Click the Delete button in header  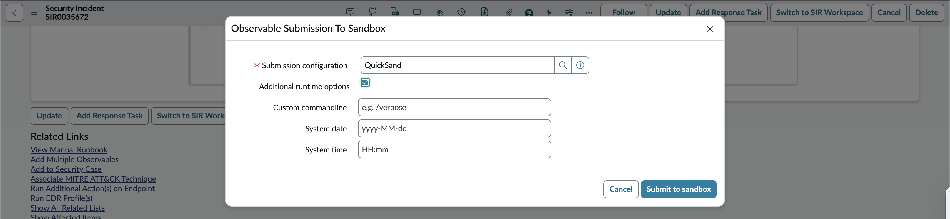[926, 13]
